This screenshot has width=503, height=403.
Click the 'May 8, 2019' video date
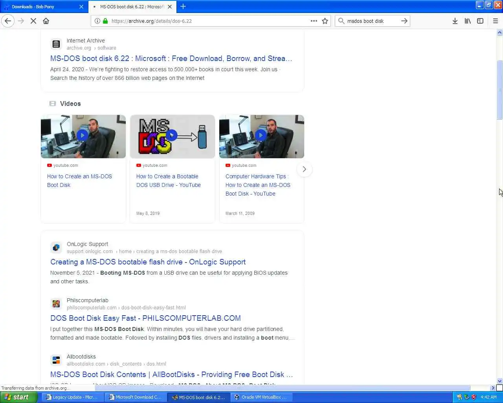[x=148, y=213]
